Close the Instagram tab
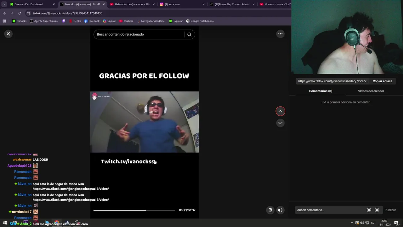The width and height of the screenshot is (403, 227). 203,4
